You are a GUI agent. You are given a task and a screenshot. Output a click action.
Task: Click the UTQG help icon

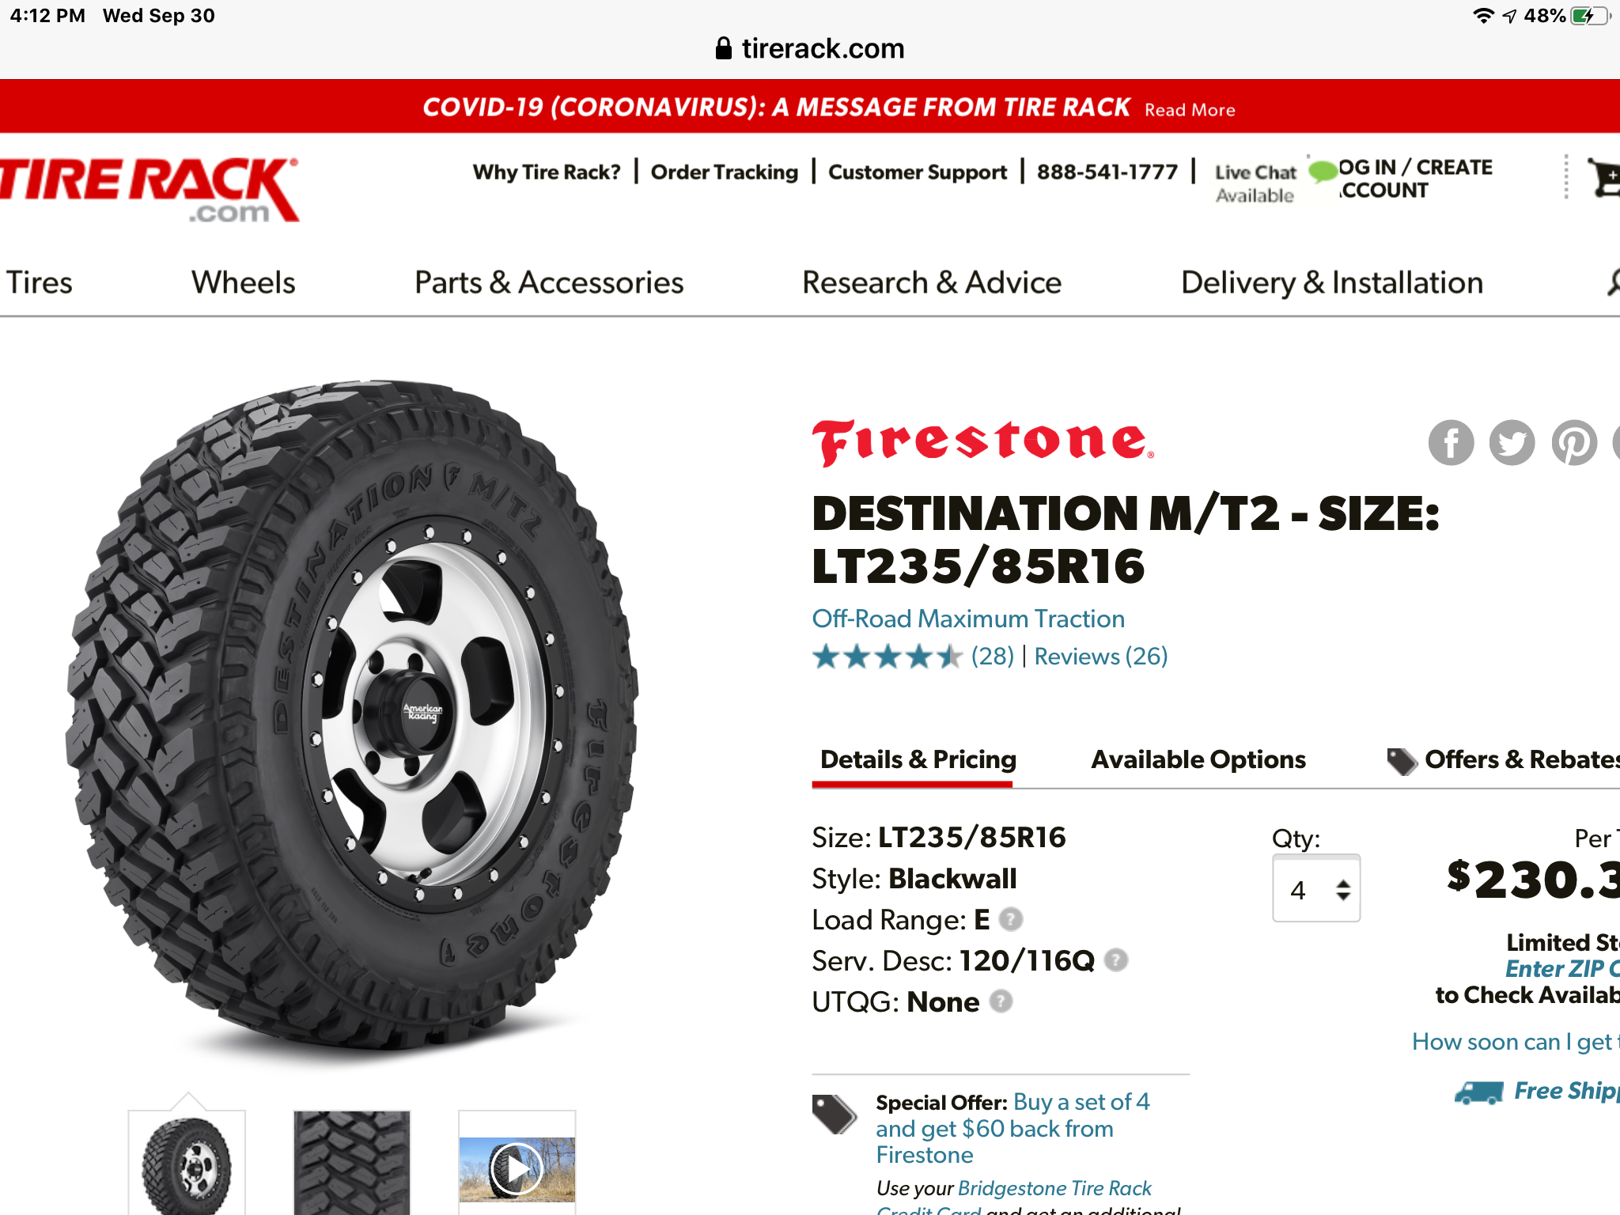click(1001, 1001)
